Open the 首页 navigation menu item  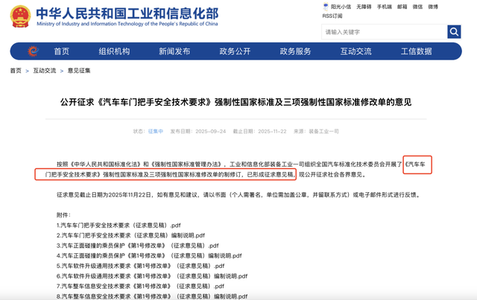tap(62, 51)
